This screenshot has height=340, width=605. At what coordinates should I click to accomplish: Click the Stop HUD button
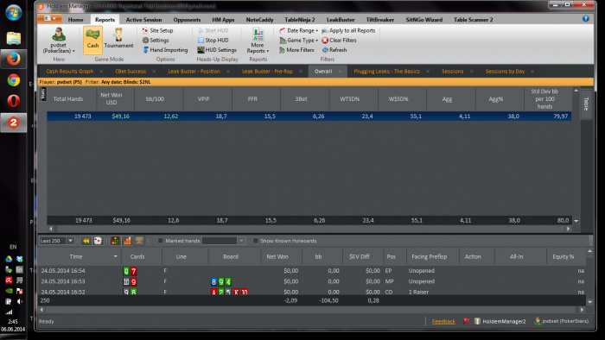pos(213,40)
